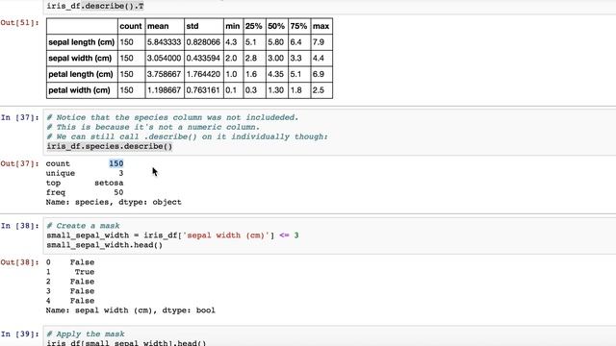Click the Out[38] output prompt
The image size is (616, 346).
(19, 262)
